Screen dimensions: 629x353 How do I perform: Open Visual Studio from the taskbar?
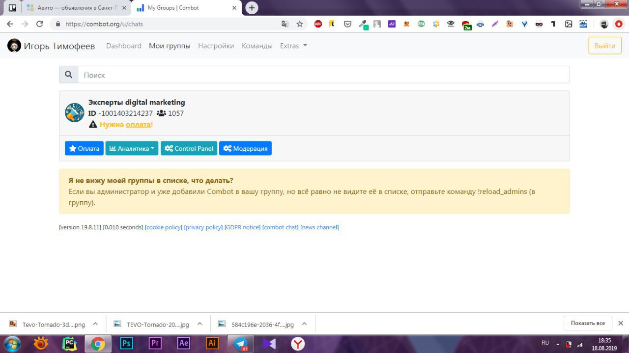click(269, 344)
